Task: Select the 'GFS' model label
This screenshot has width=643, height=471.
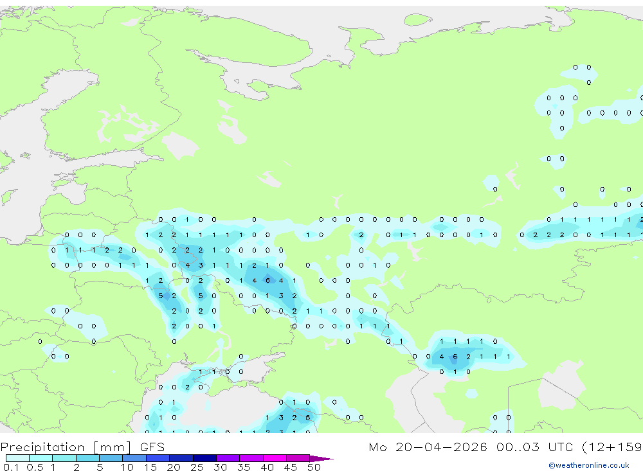Action: pos(152,447)
